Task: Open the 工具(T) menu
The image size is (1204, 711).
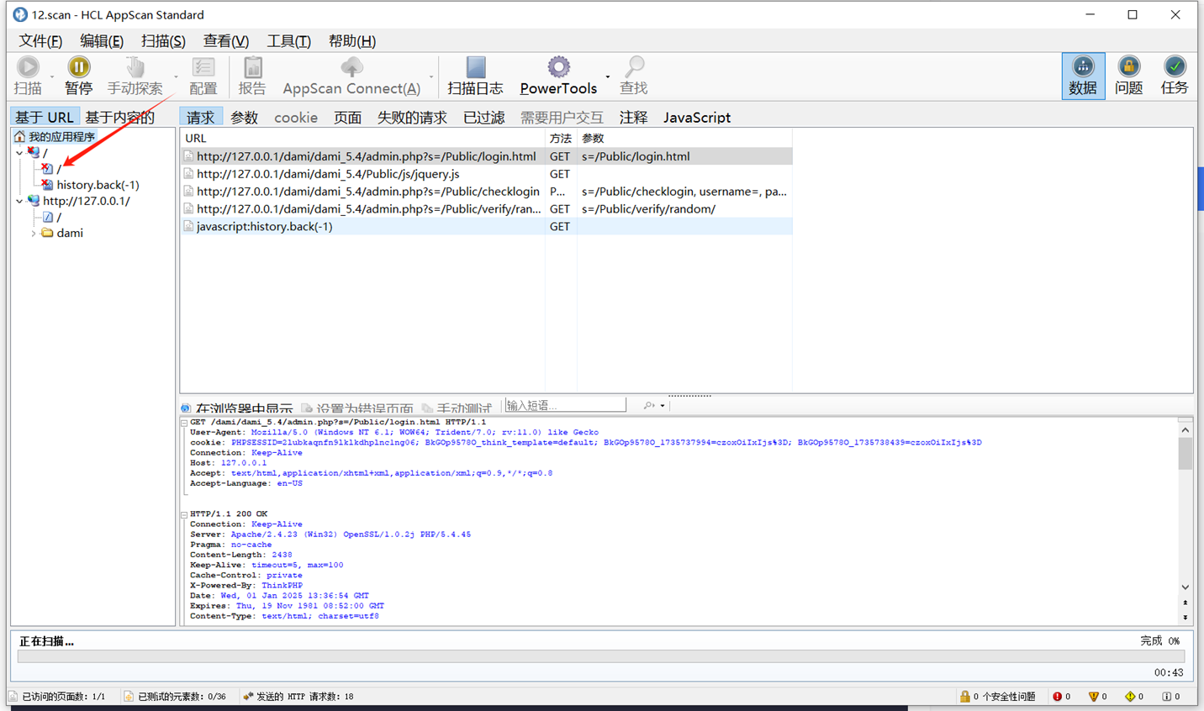Action: (288, 40)
